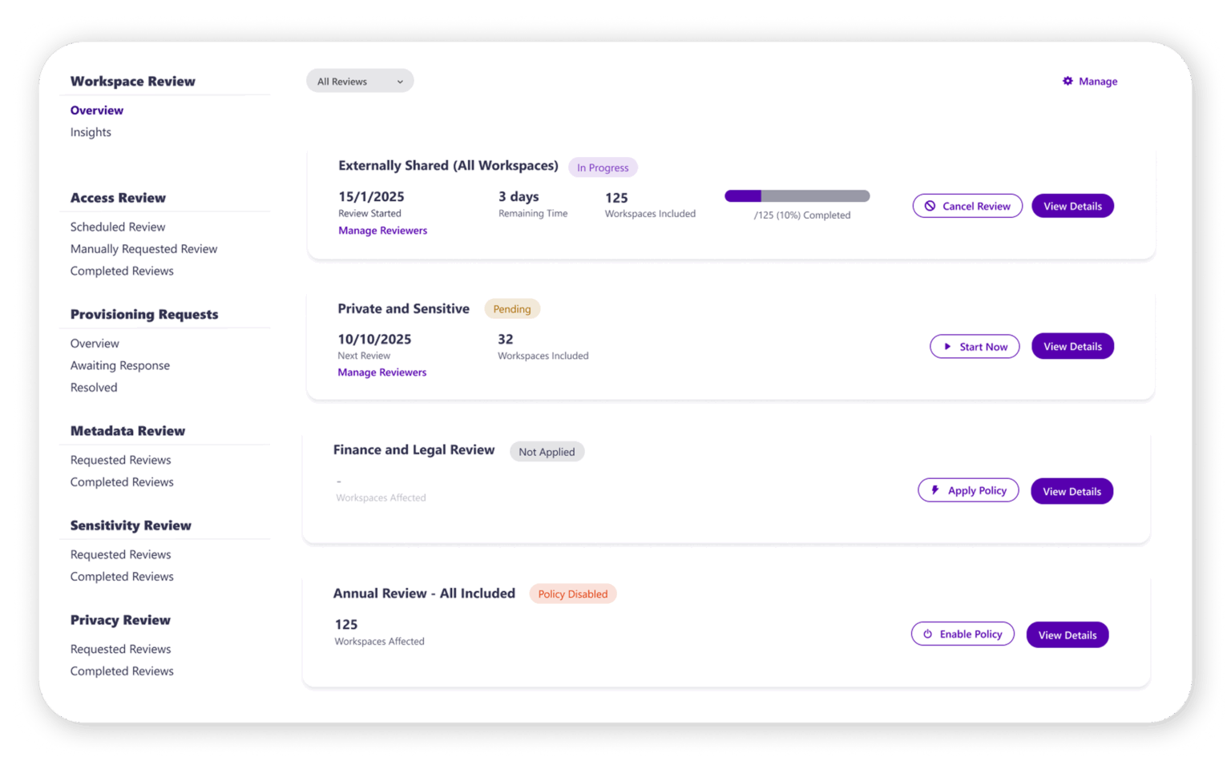
Task: Click Manage Reviewers for Externally Shared review
Action: pyautogui.click(x=382, y=230)
